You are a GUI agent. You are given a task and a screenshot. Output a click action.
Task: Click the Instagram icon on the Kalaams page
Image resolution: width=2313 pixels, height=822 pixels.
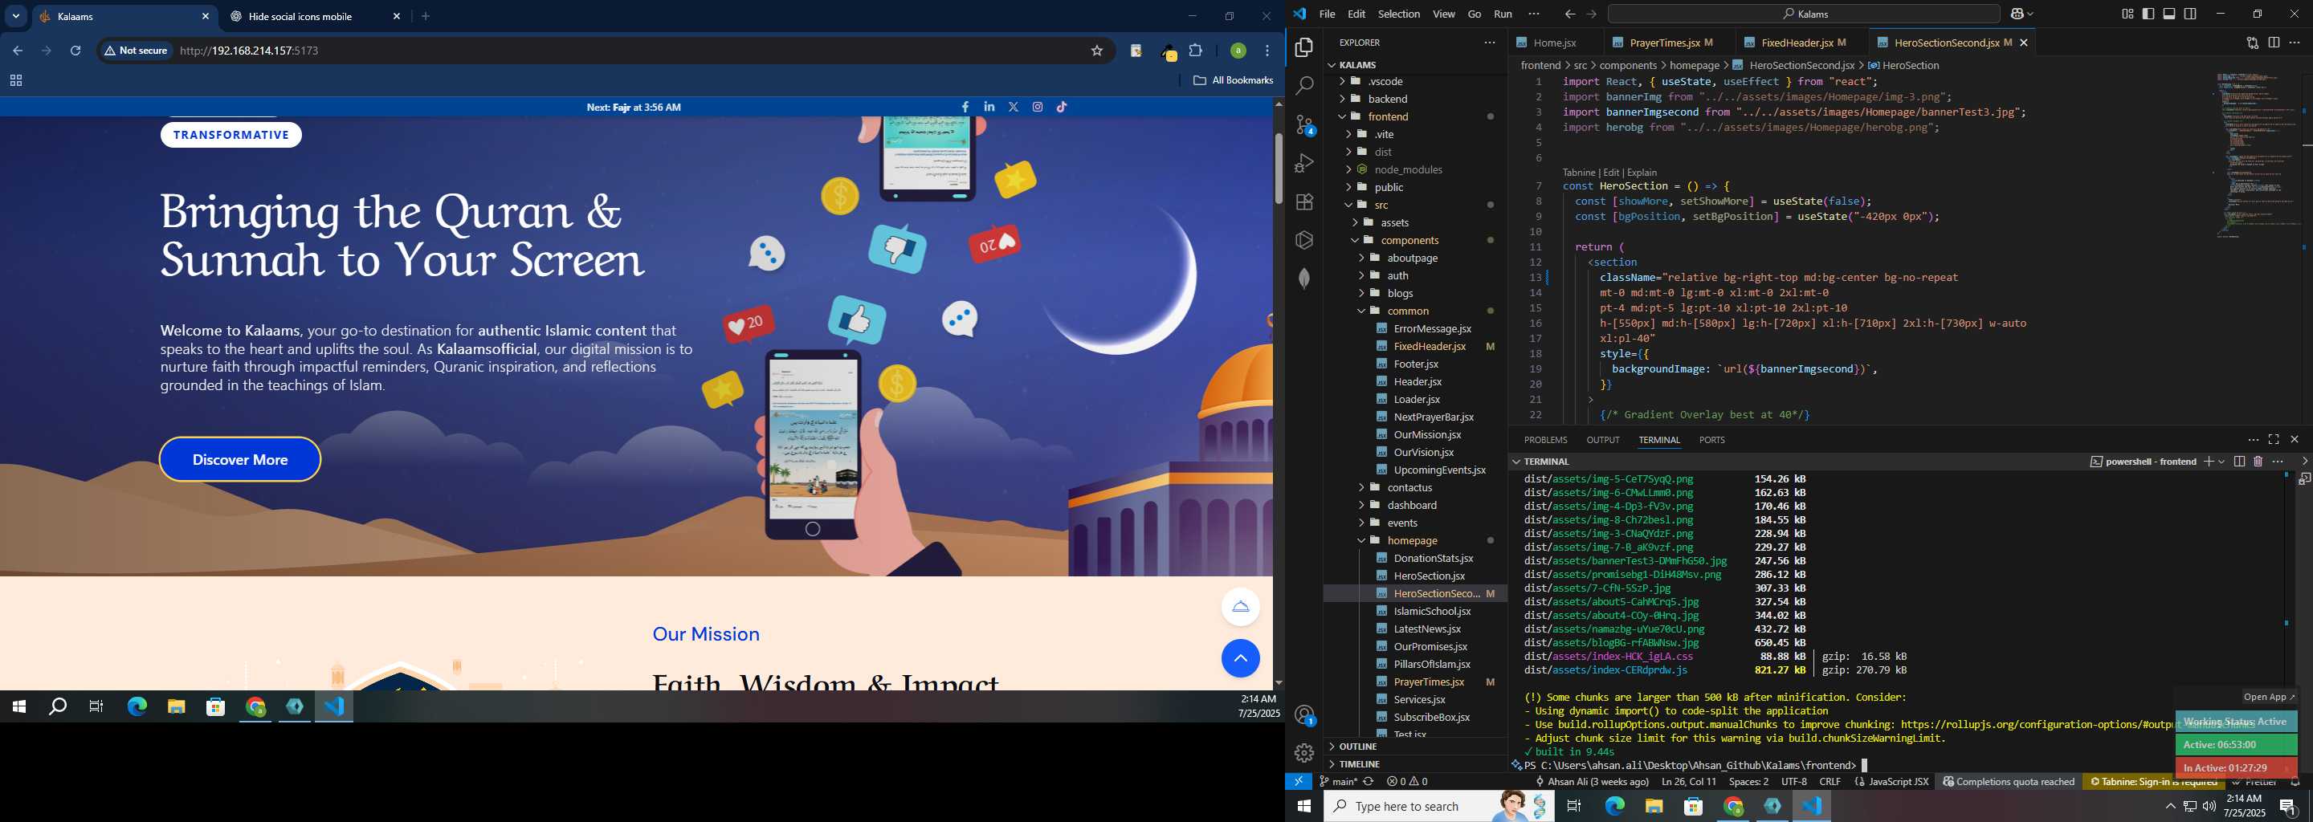pos(1038,107)
